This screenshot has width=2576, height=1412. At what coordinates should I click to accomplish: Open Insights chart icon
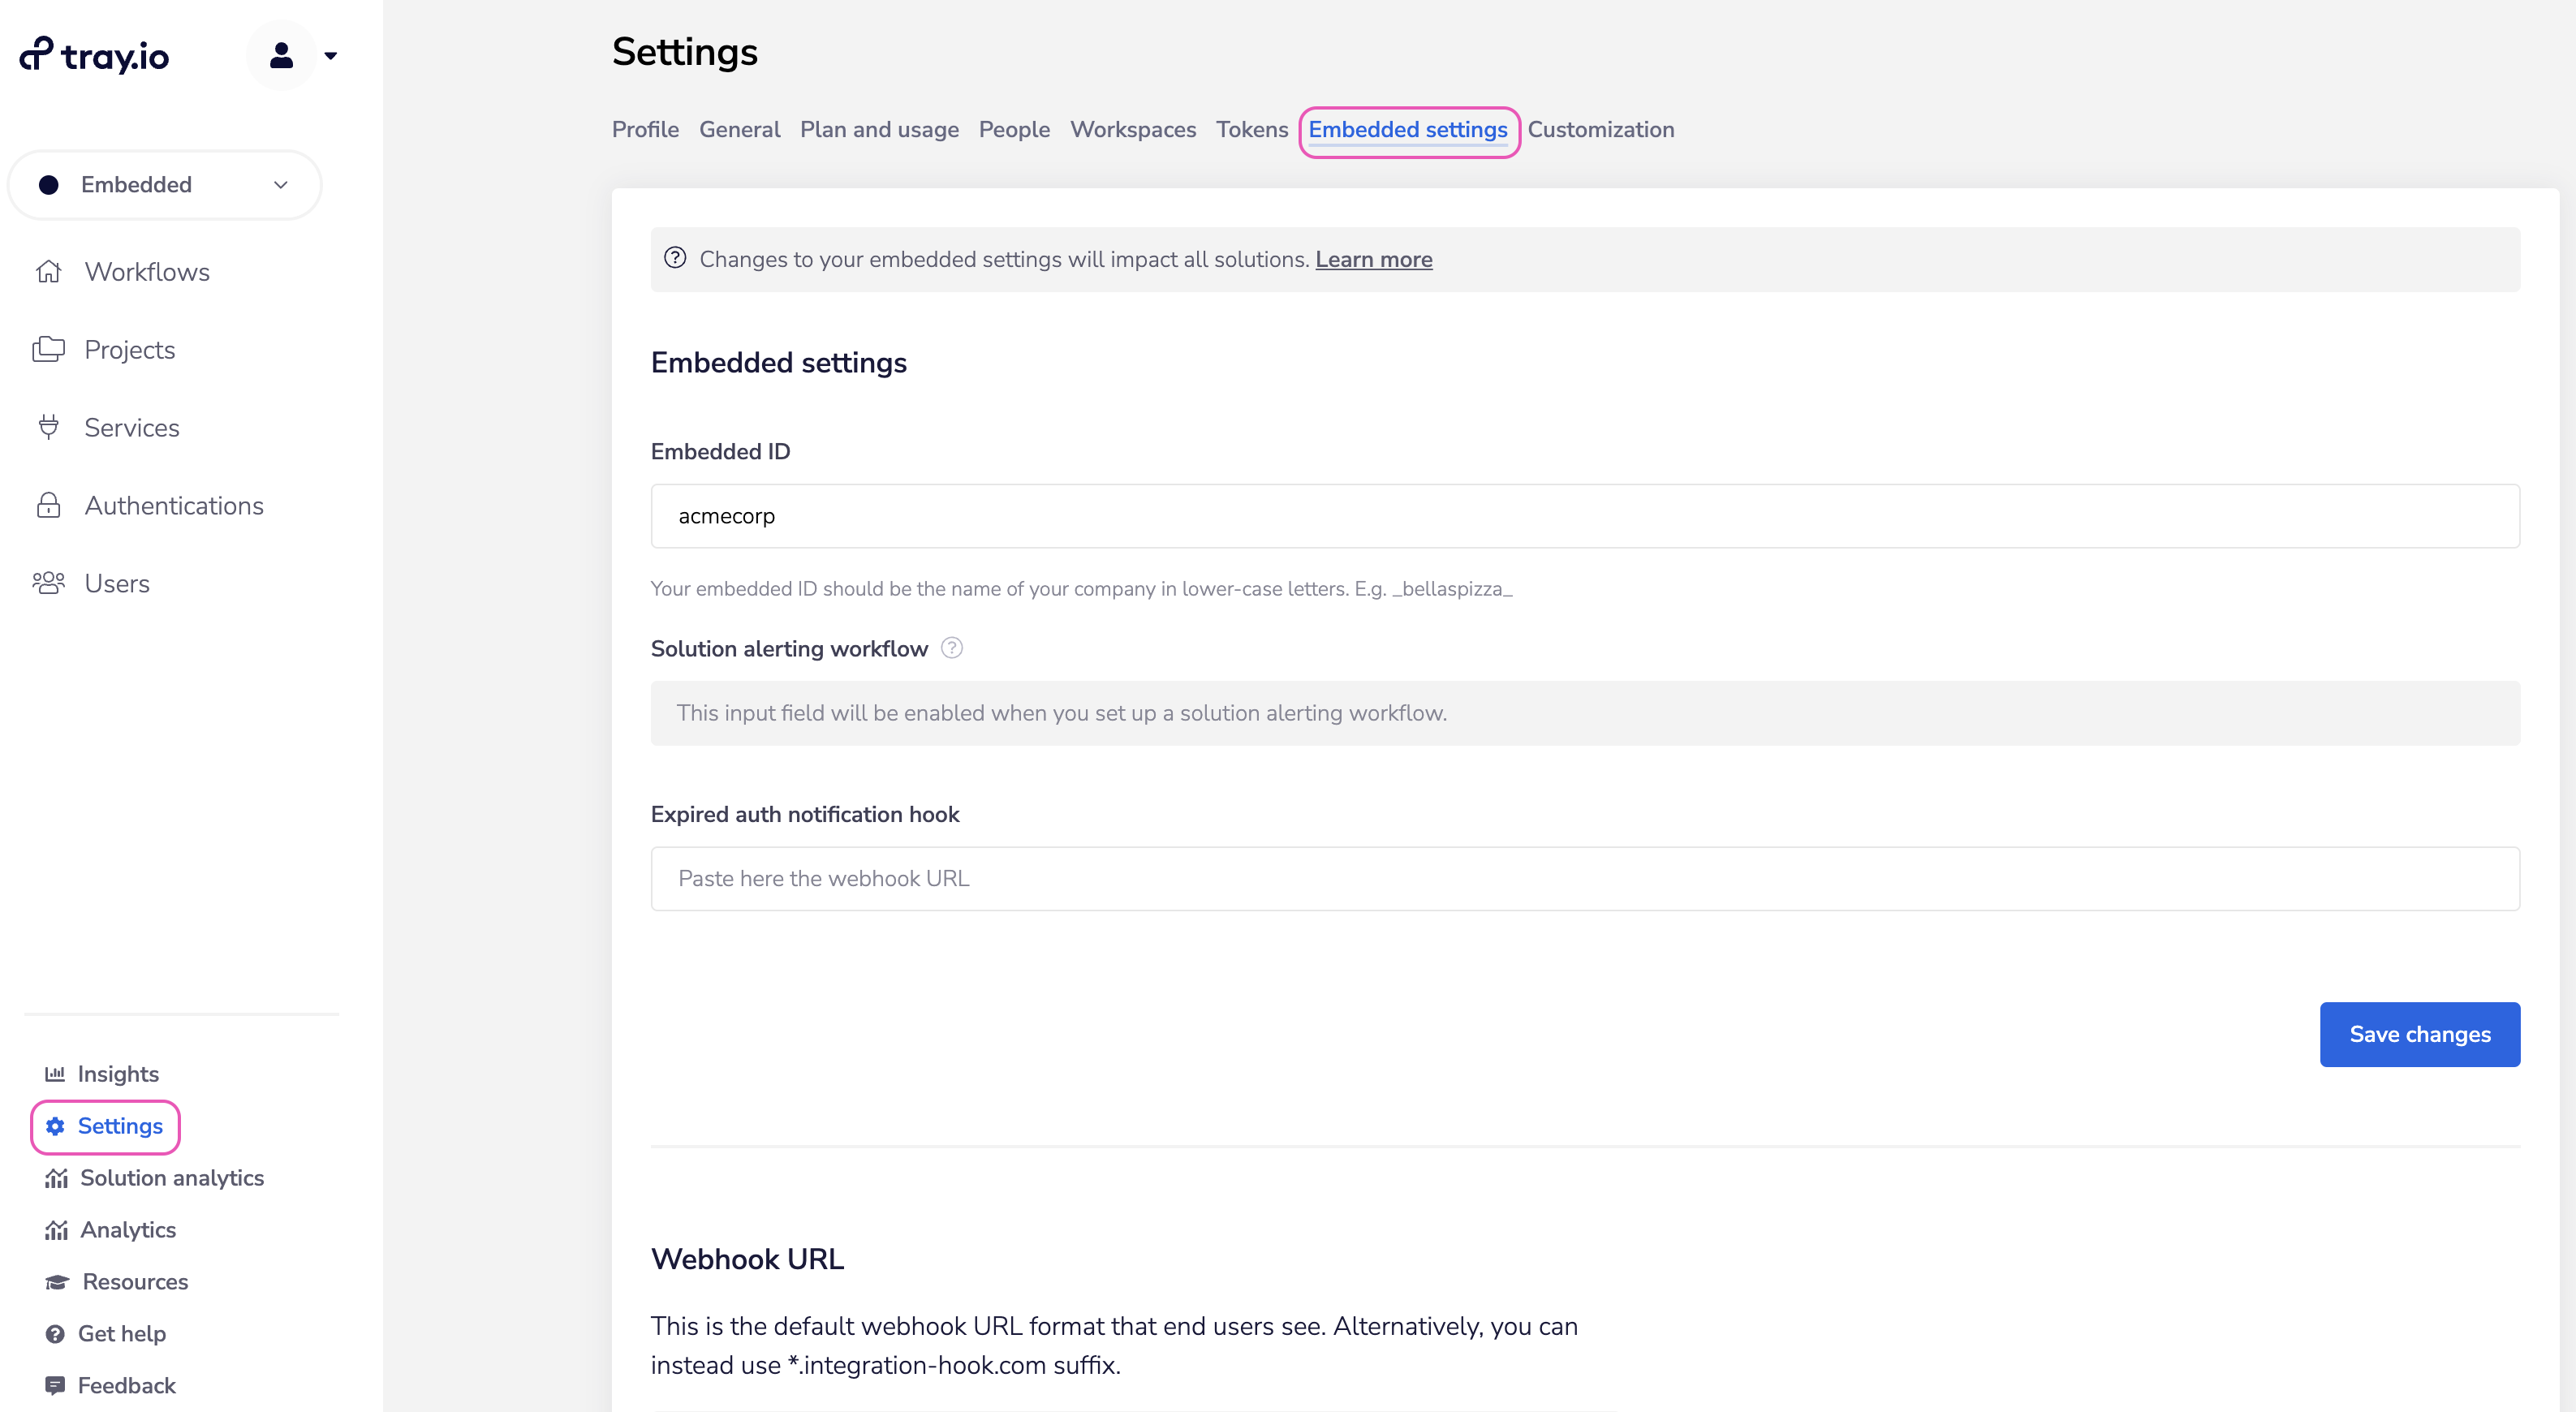point(55,1074)
